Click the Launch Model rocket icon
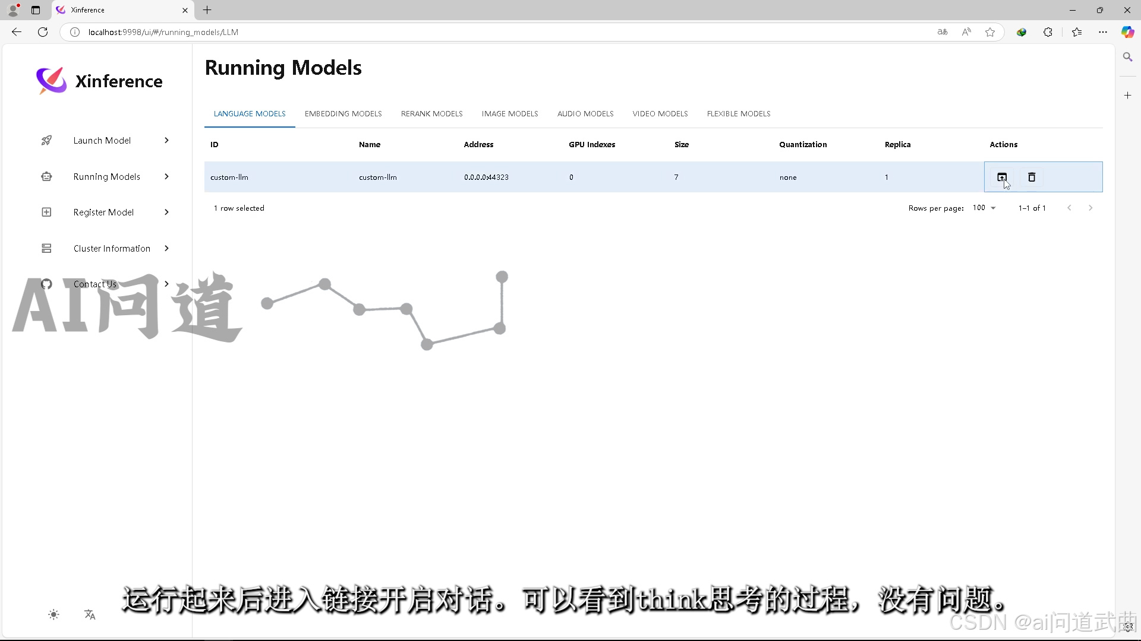The height and width of the screenshot is (641, 1141). click(46, 141)
